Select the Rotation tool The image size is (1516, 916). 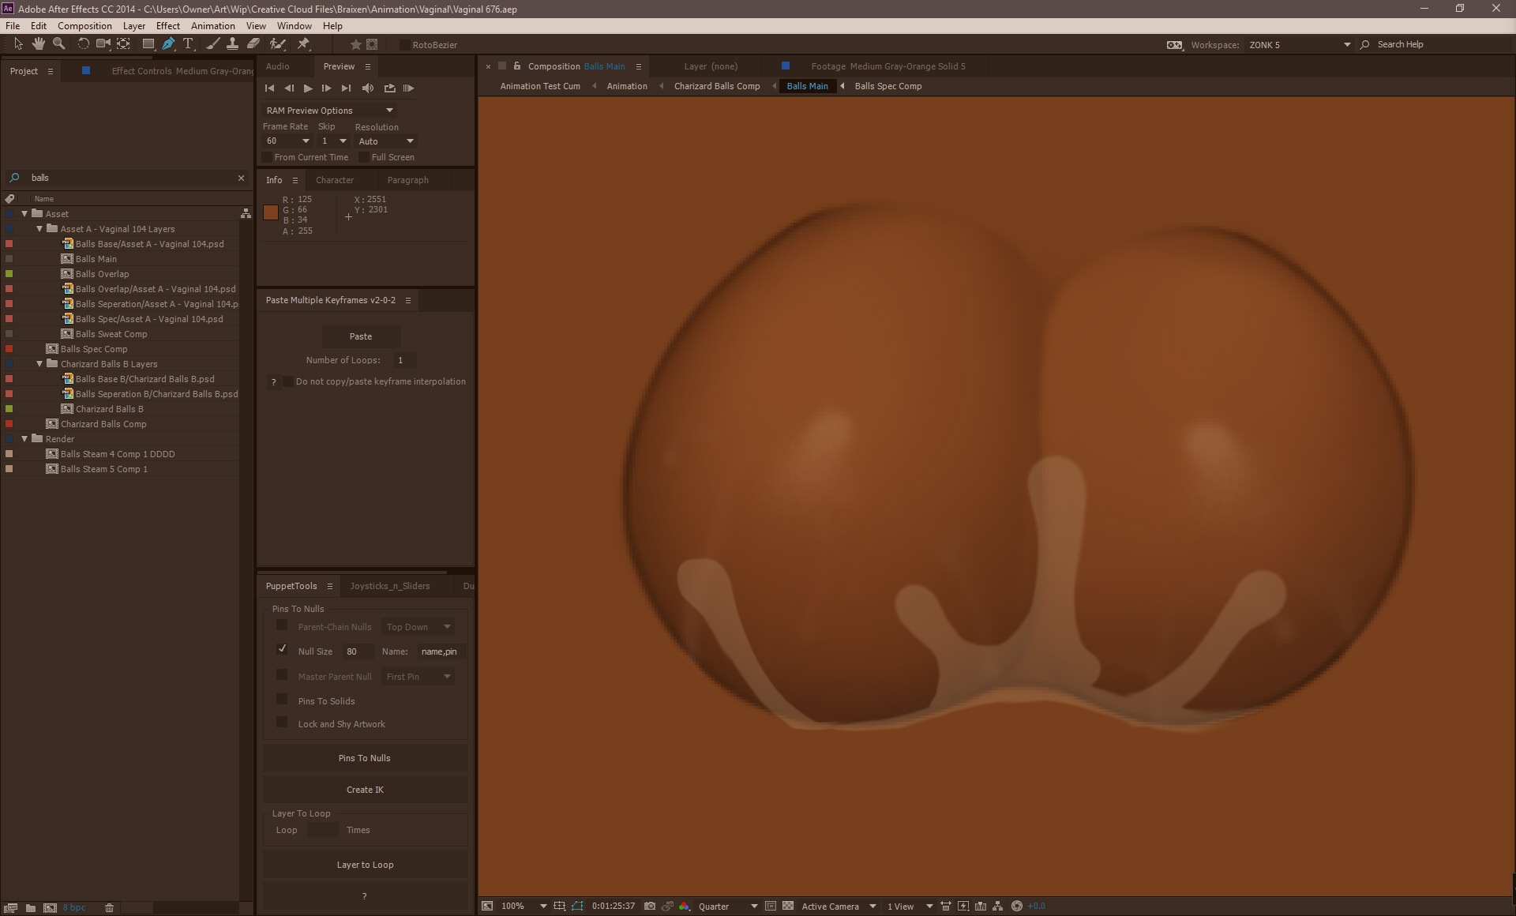point(83,44)
